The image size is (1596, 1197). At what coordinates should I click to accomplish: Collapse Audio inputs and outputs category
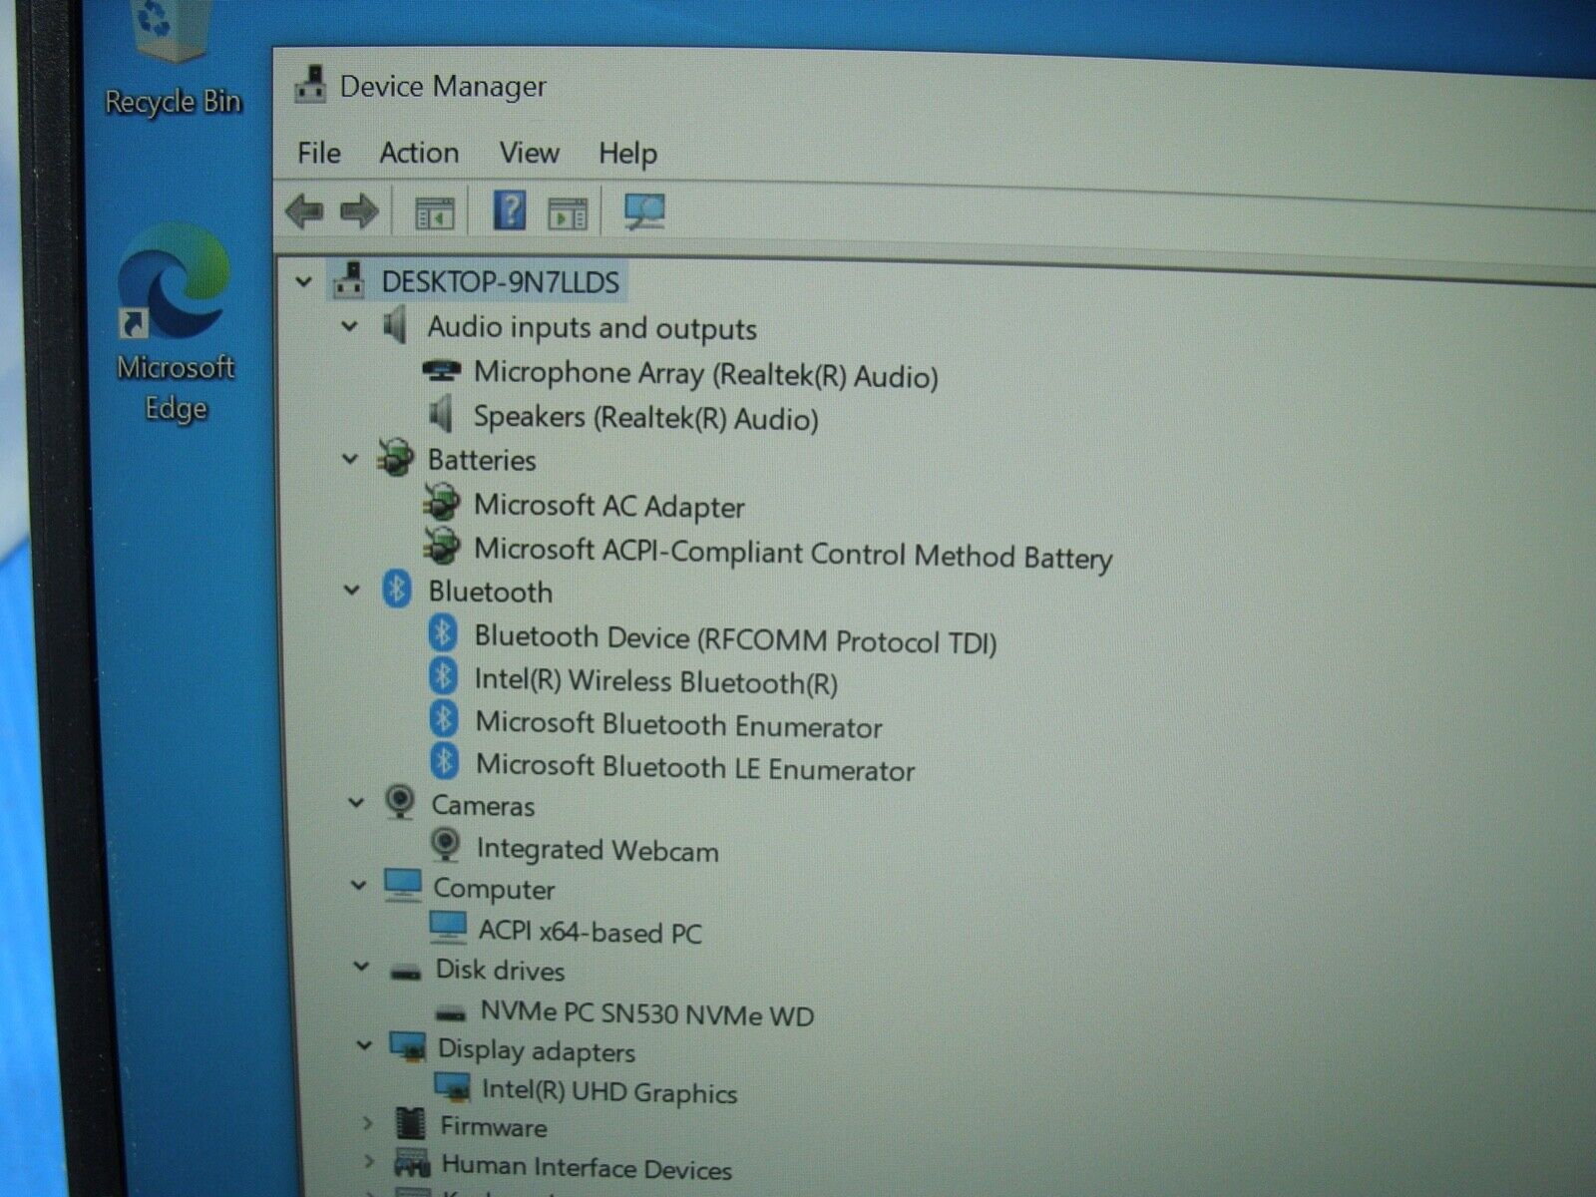pos(350,326)
